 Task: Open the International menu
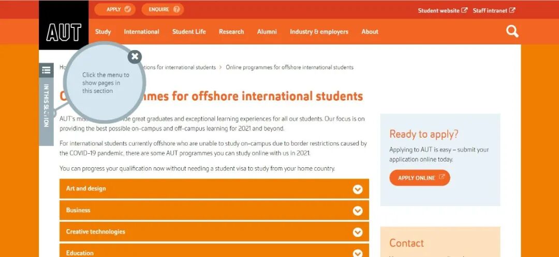pos(141,31)
